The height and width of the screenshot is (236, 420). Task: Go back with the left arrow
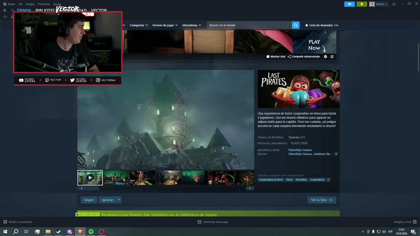[5, 10]
